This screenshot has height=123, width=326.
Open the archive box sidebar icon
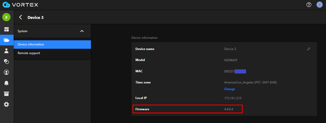[6, 94]
